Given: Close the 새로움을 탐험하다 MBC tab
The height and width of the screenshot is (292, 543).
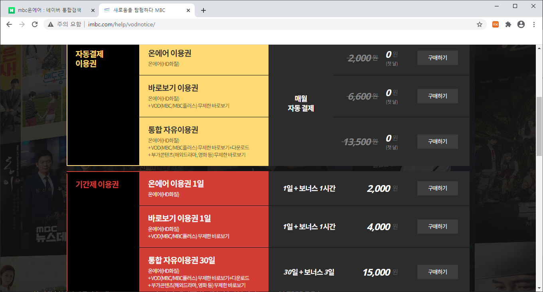Looking at the screenshot, I should [189, 10].
